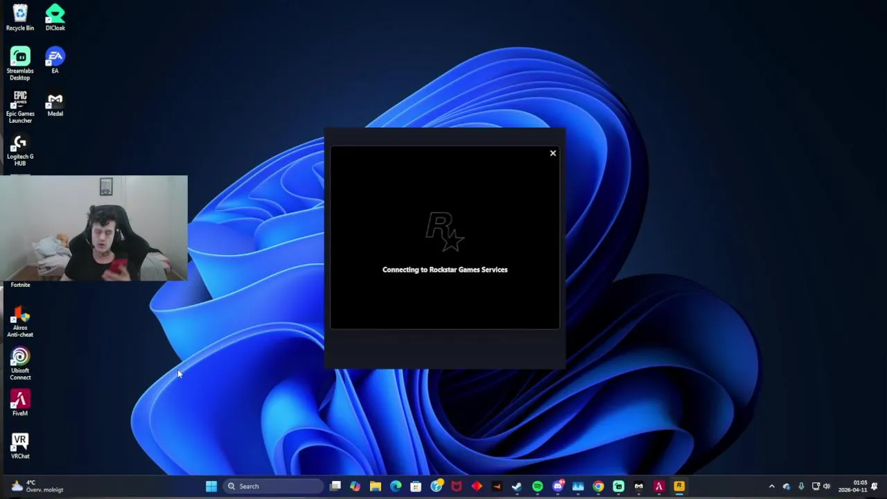Open the notification bell in the tray
887x499 pixels.
point(875,487)
